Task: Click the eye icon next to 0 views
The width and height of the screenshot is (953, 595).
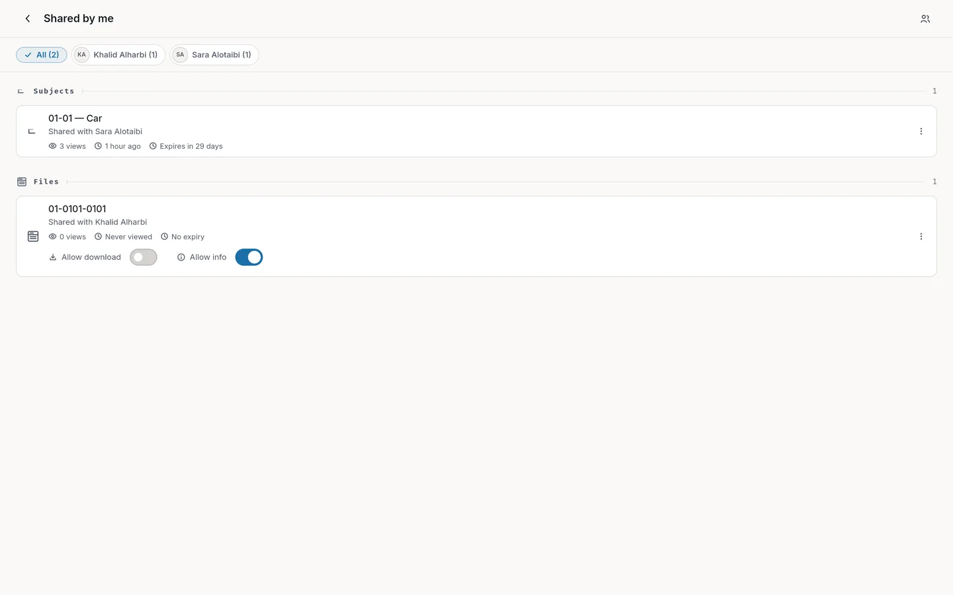Action: [52, 237]
